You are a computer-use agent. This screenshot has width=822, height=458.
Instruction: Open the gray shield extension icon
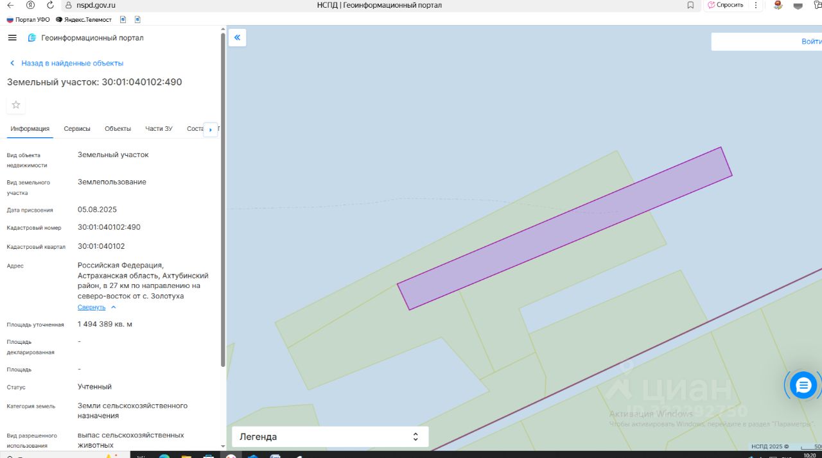[x=798, y=6]
